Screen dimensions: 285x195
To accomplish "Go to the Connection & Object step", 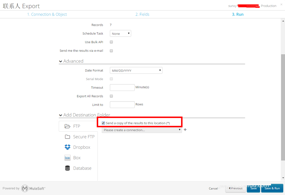I will coord(47,14).
